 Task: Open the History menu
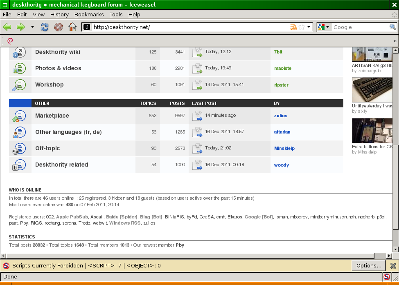[59, 14]
